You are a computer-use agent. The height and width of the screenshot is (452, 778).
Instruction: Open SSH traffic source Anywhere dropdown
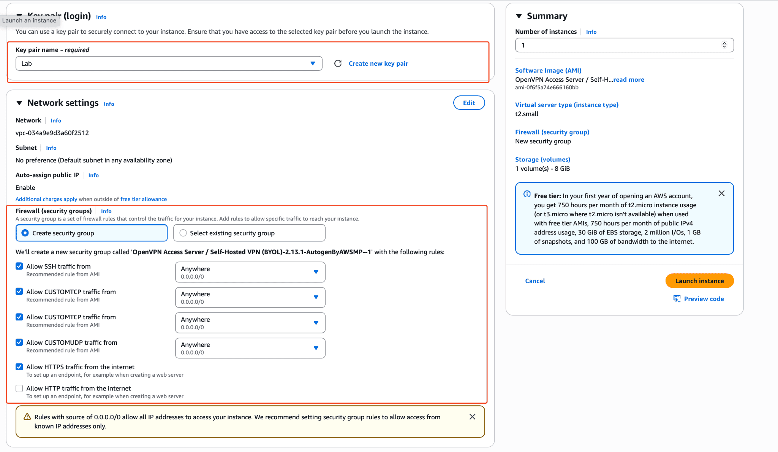click(250, 272)
